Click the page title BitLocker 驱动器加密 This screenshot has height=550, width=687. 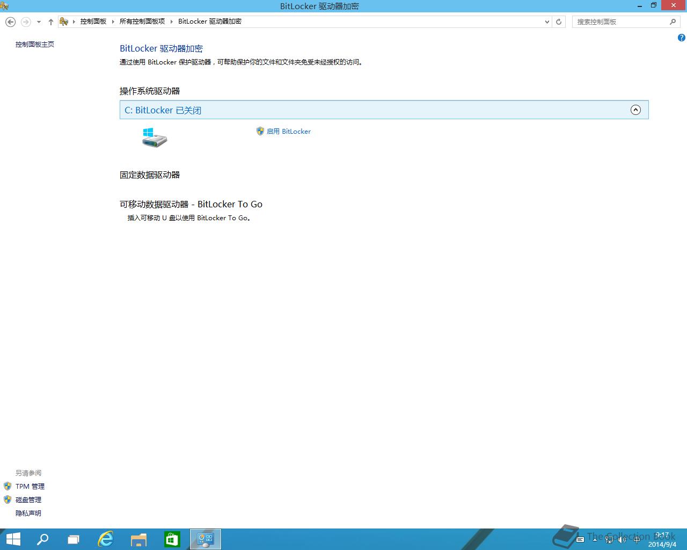[x=162, y=48]
